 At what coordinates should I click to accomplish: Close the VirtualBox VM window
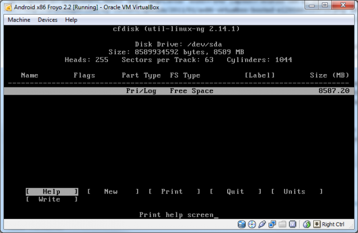point(343,6)
